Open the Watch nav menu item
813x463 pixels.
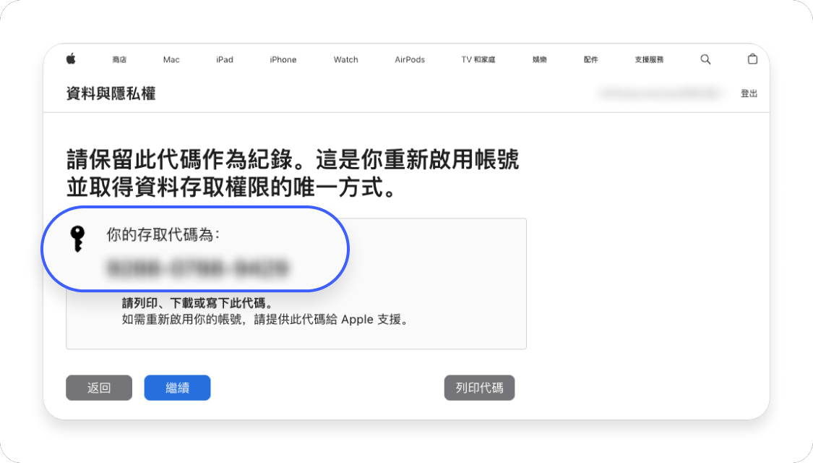(346, 60)
